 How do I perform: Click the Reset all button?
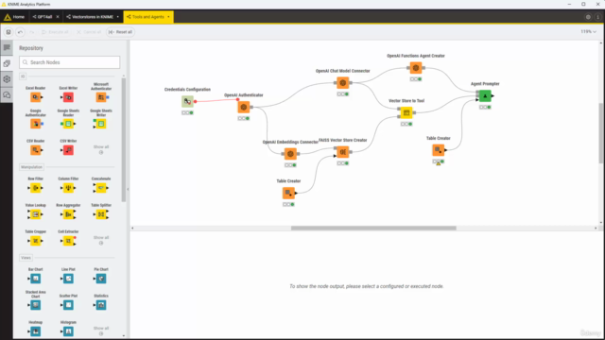coord(120,32)
